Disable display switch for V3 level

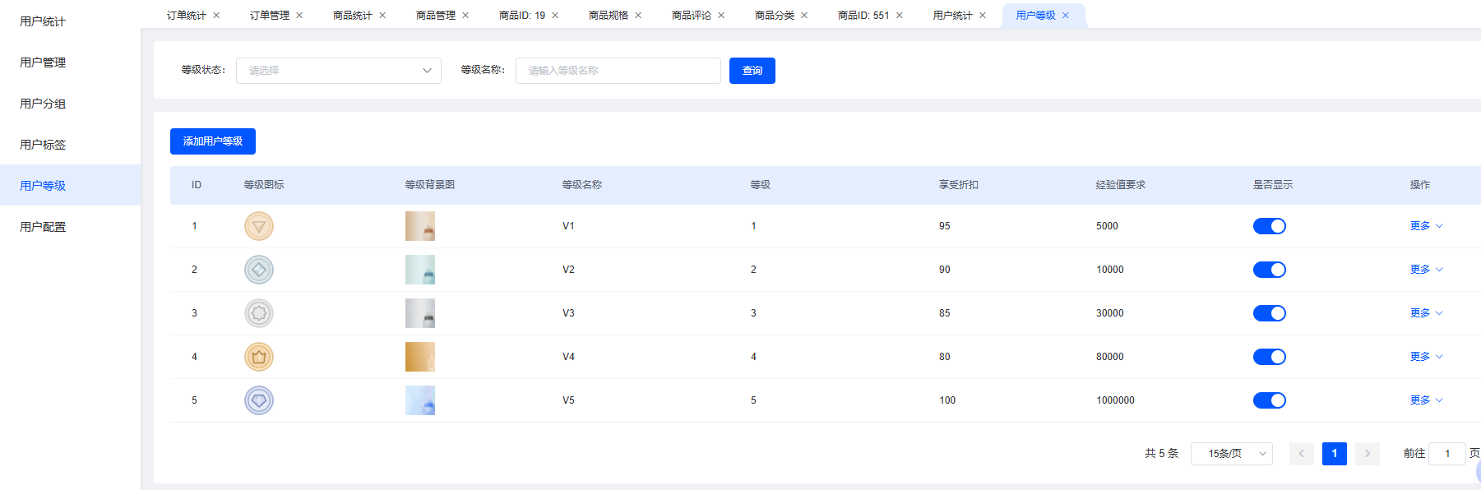[x=1269, y=313]
